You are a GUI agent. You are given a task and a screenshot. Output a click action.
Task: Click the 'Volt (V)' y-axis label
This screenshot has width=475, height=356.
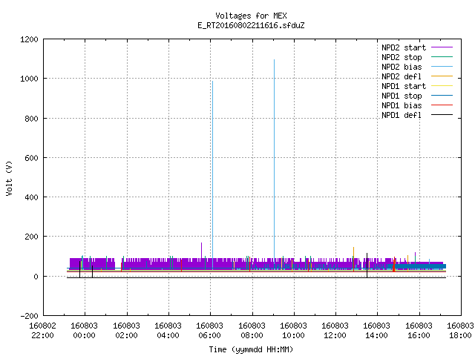coord(10,178)
